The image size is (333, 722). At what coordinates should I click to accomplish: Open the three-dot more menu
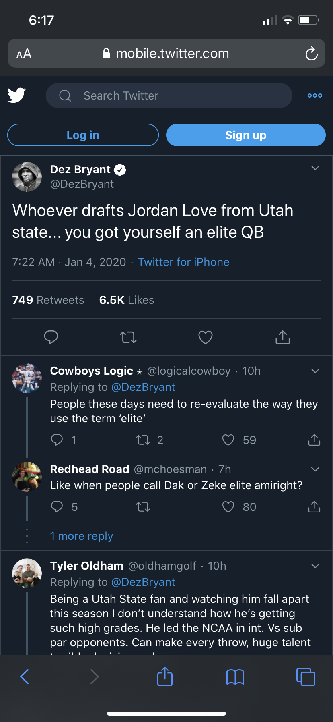click(314, 95)
